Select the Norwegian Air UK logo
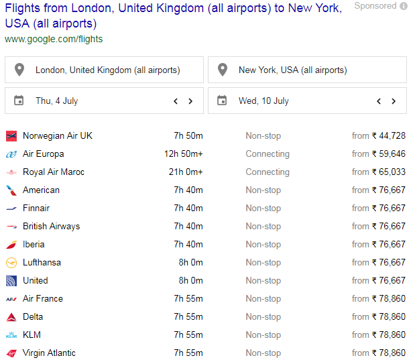Viewport: 411px width, 362px height. [x=11, y=136]
